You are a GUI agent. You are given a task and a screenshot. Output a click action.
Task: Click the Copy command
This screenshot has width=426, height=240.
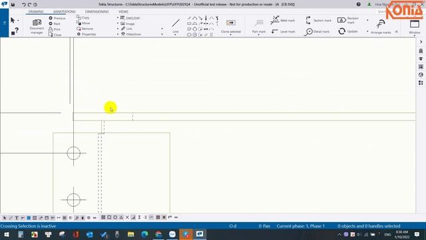pos(83,17)
